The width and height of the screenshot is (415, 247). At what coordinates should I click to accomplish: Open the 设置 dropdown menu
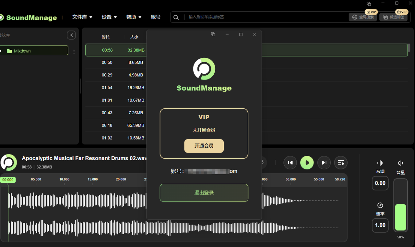coord(109,17)
